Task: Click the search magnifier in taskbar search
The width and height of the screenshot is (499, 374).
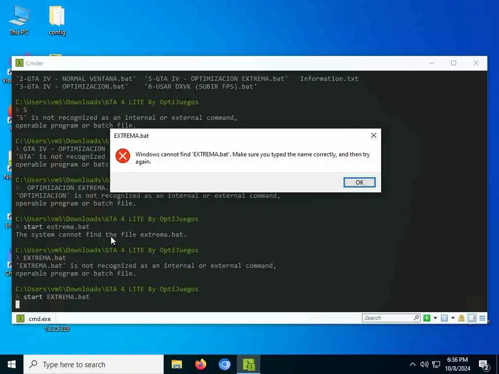Action: pos(33,364)
